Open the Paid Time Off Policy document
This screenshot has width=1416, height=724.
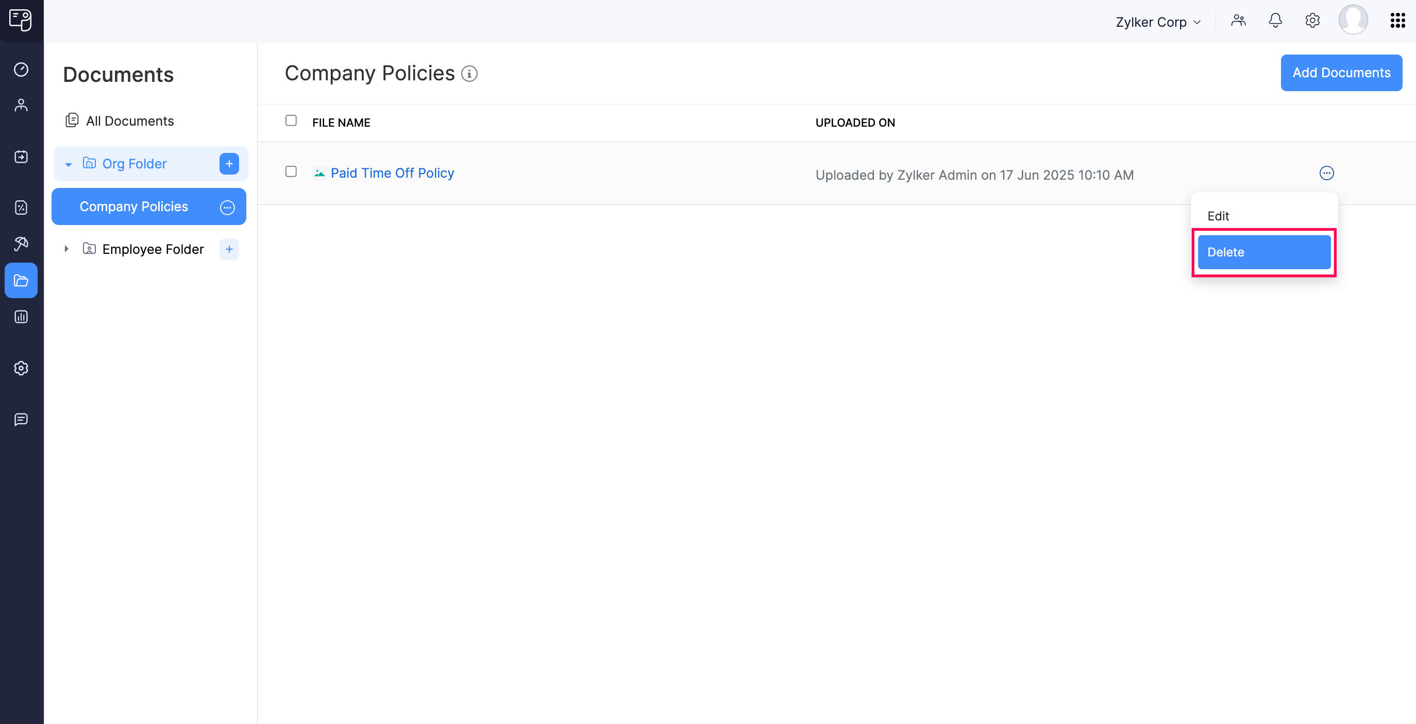click(x=392, y=173)
